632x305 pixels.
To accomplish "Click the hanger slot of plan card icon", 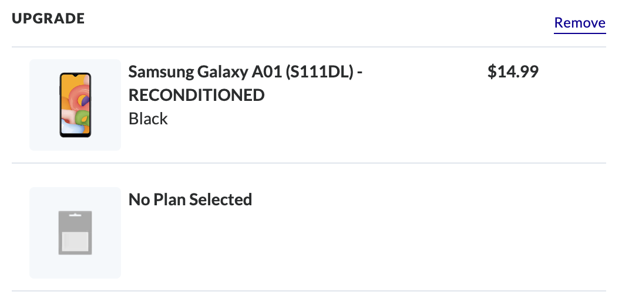I will pyautogui.click(x=75, y=215).
